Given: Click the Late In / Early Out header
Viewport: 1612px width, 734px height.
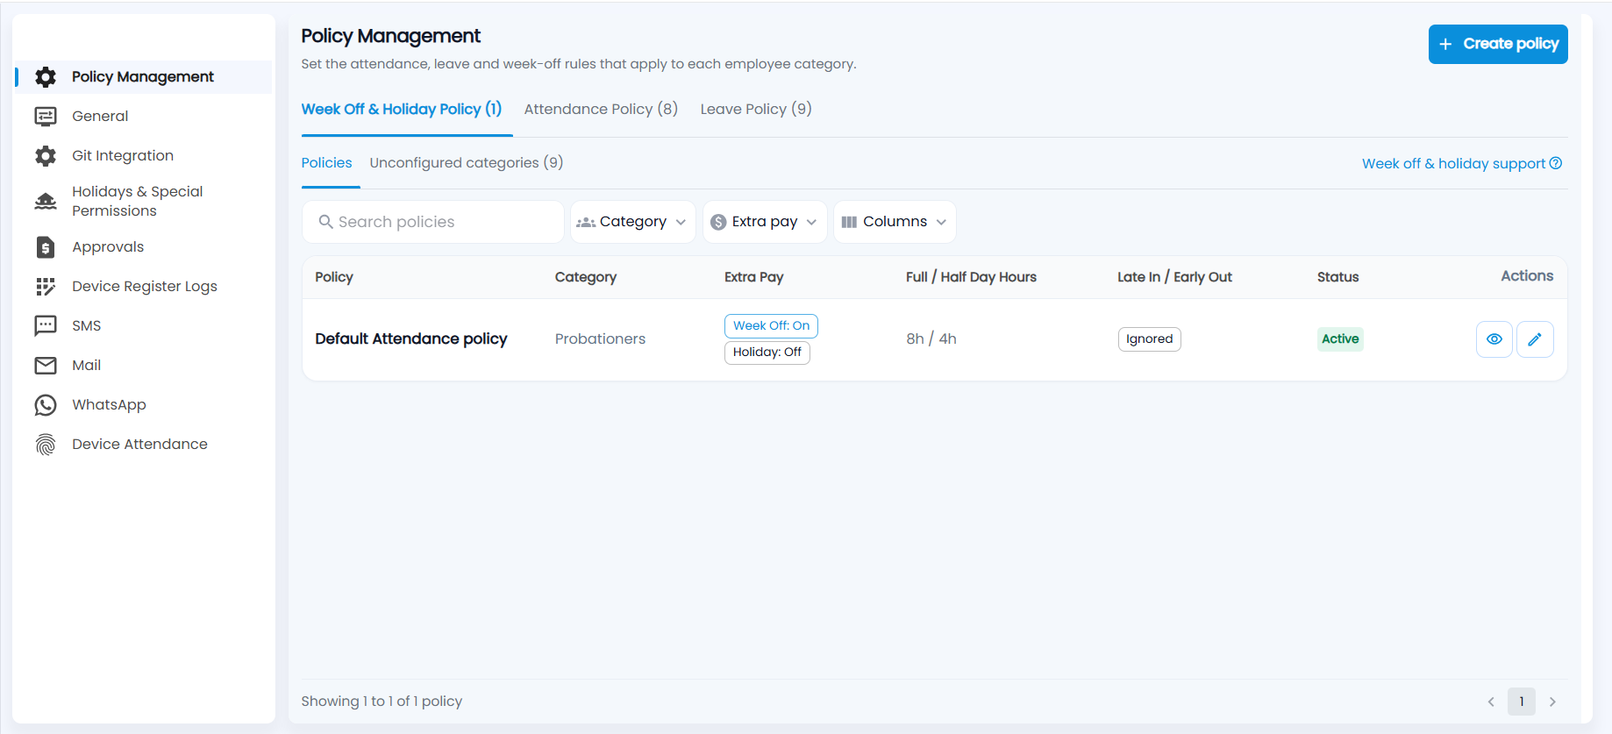Looking at the screenshot, I should [x=1174, y=277].
